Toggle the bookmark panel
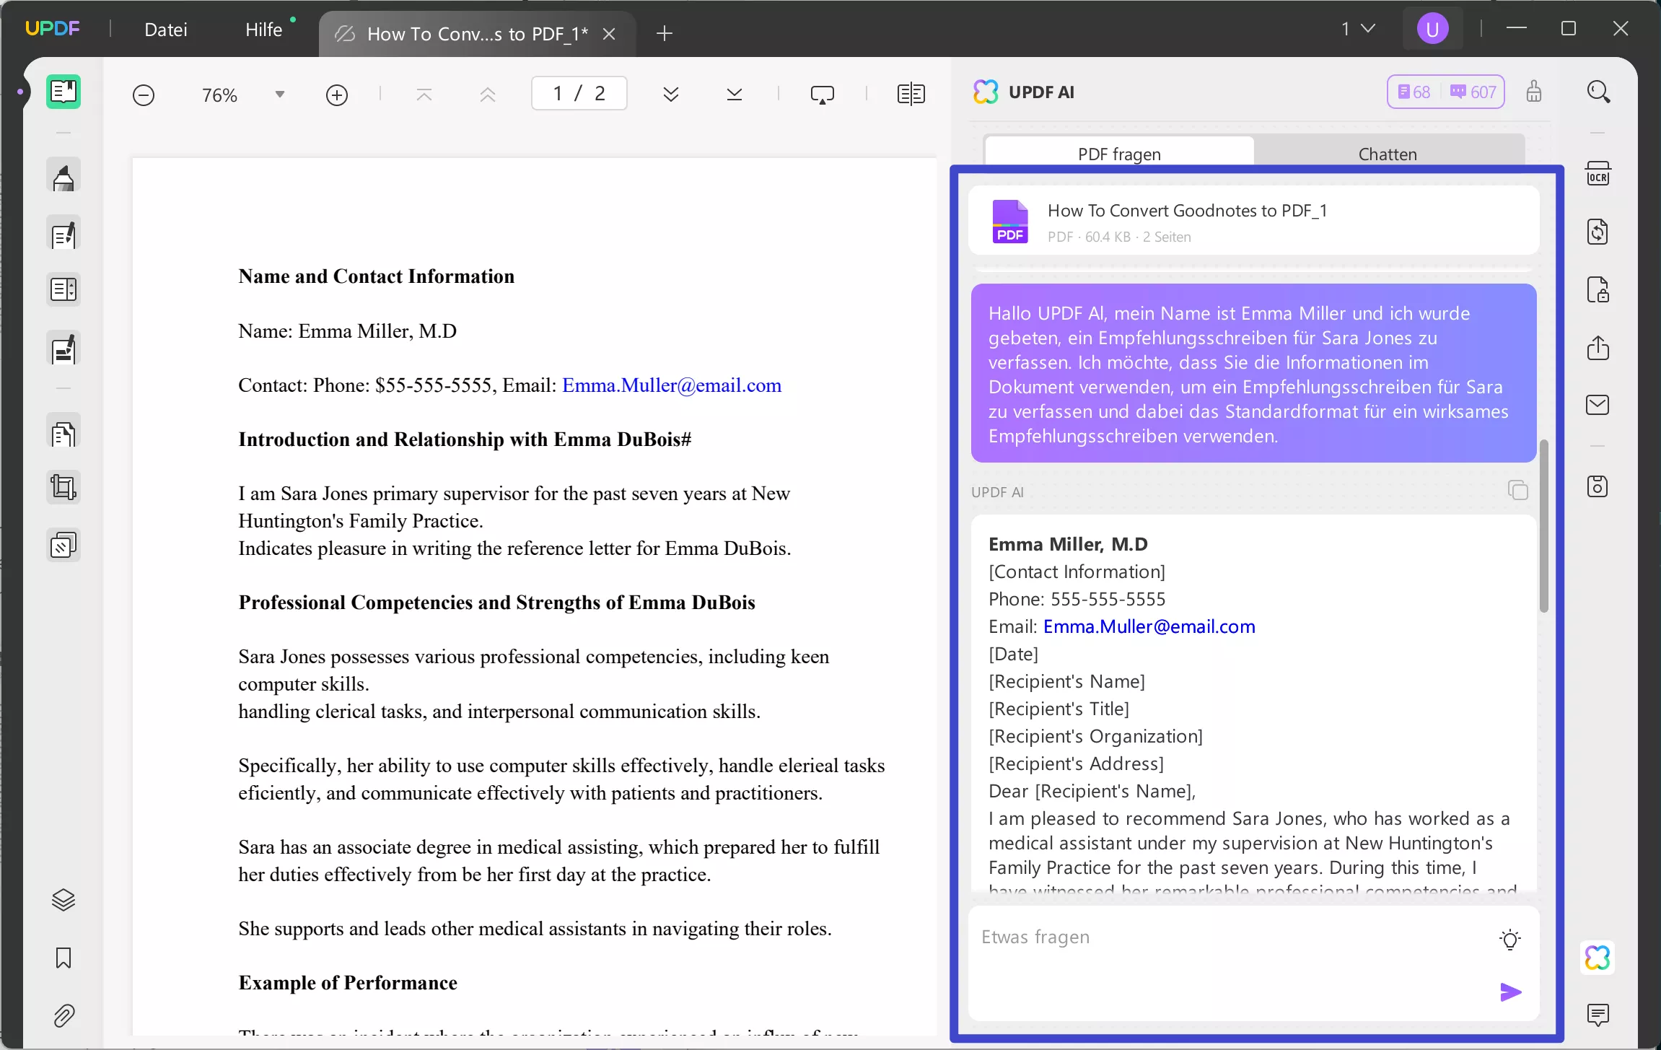Viewport: 1661px width, 1050px height. click(x=63, y=958)
